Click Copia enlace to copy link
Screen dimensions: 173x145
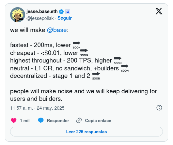tap(98, 120)
